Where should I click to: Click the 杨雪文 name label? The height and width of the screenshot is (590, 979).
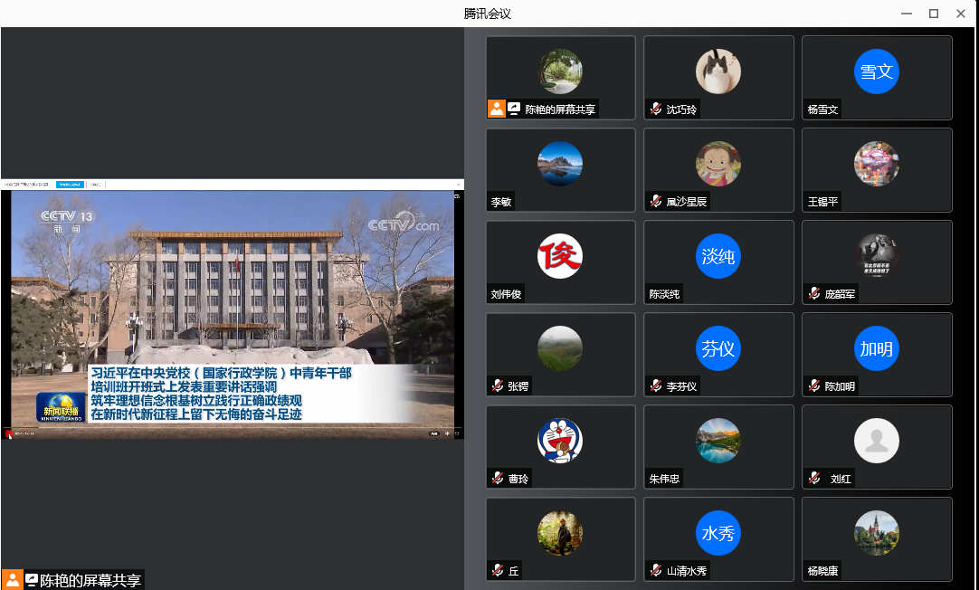(822, 109)
